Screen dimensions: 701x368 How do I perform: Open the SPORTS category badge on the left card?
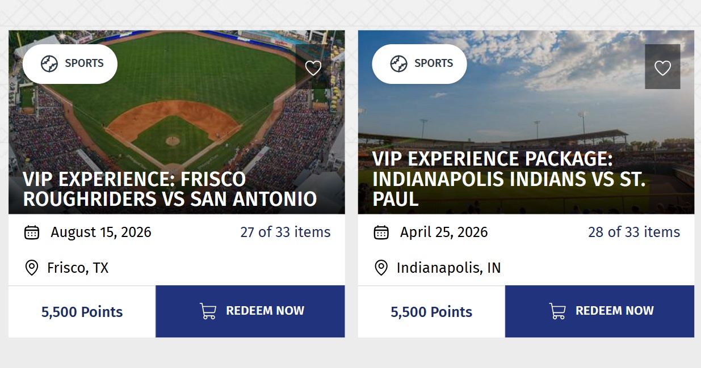click(x=70, y=64)
